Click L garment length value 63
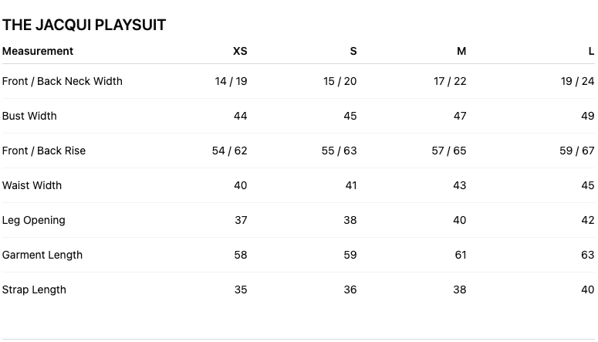The height and width of the screenshot is (342, 598). click(x=588, y=255)
